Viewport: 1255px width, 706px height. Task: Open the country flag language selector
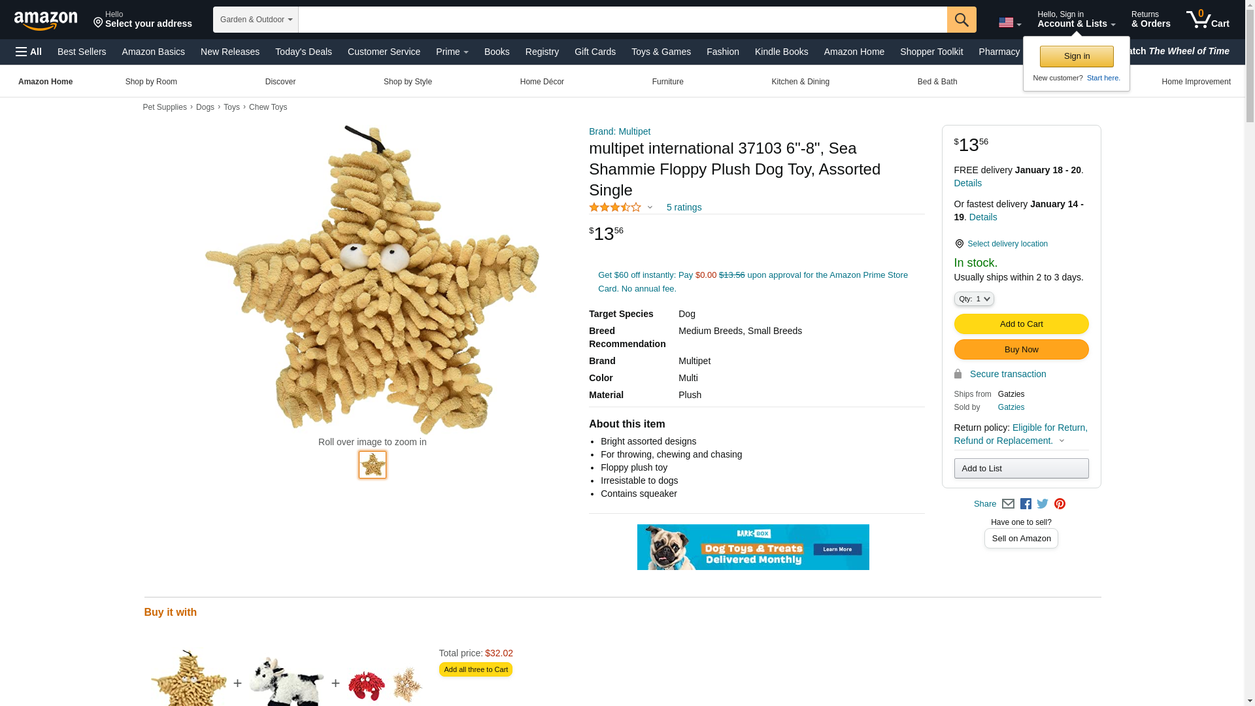coord(1010,23)
